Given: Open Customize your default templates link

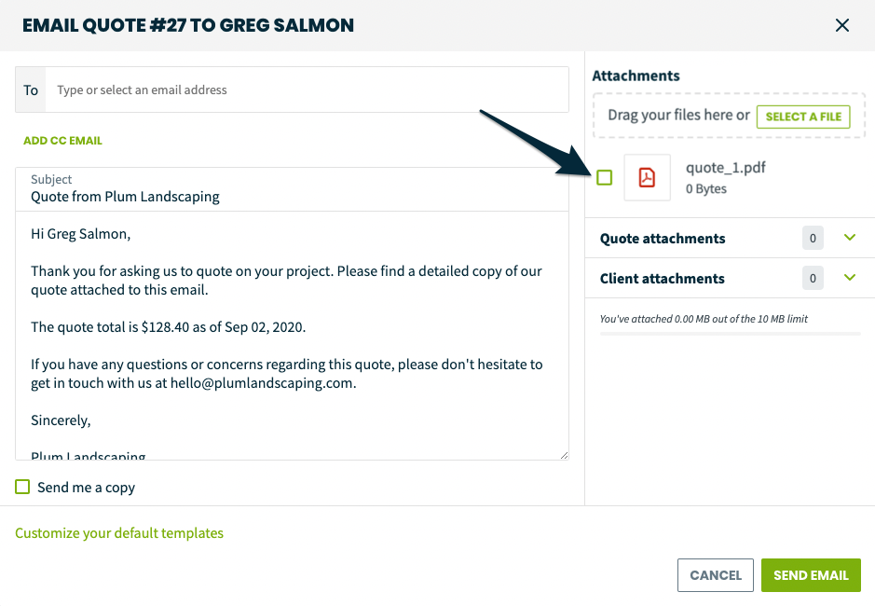Looking at the screenshot, I should [119, 533].
